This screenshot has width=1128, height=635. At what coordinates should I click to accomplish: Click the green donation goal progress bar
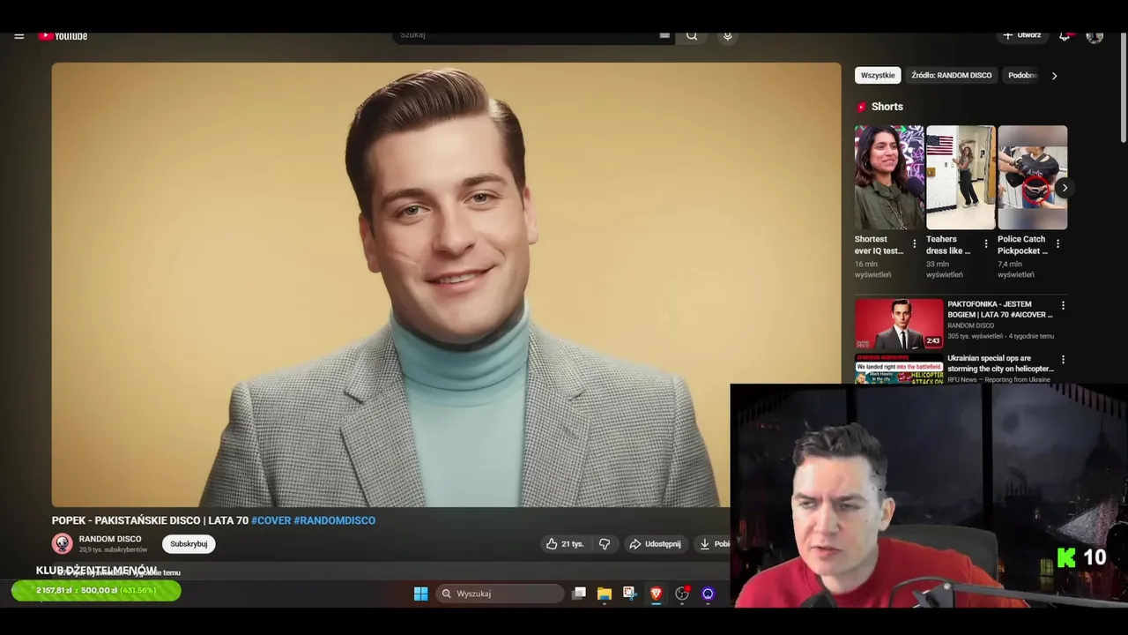coord(96,591)
